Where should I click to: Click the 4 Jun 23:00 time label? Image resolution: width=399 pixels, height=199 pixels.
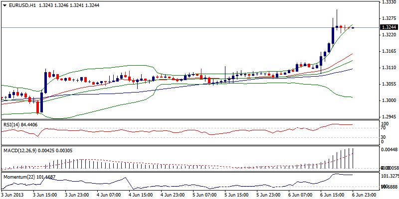172,195
